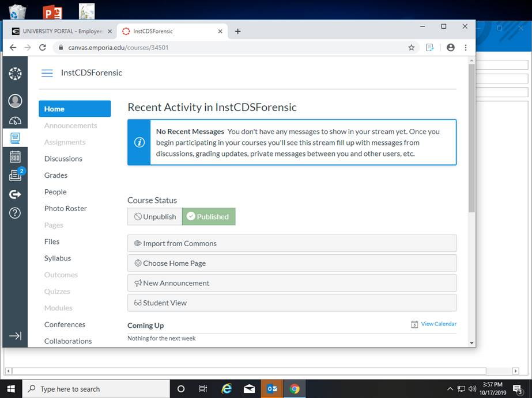Toggle the course to Unpublish
This screenshot has width=532, height=398.
[155, 217]
